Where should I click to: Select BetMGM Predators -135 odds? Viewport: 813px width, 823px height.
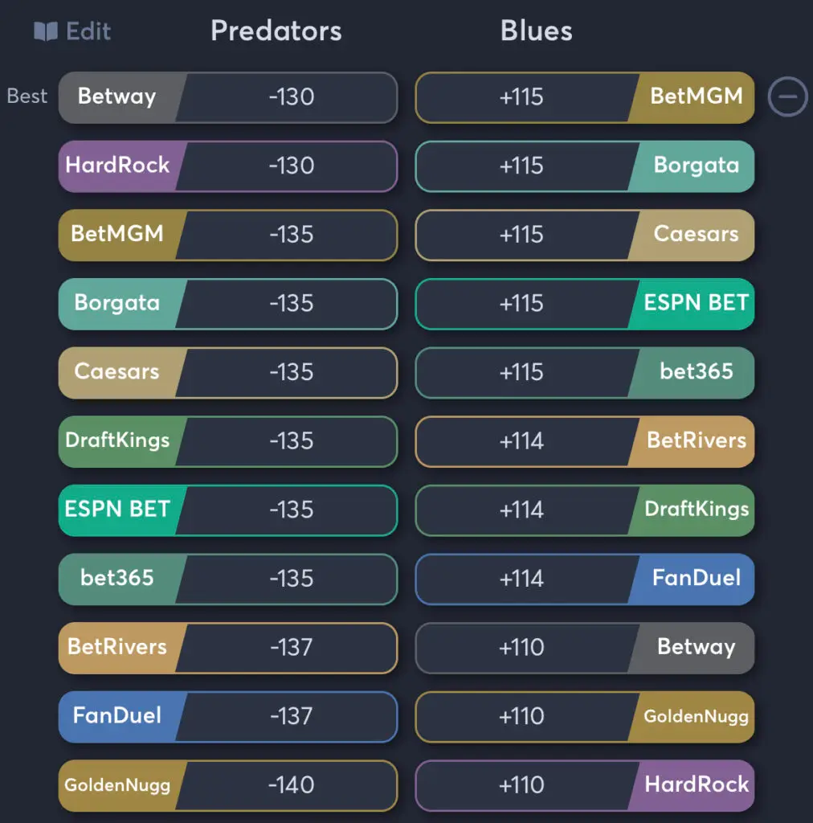click(228, 235)
